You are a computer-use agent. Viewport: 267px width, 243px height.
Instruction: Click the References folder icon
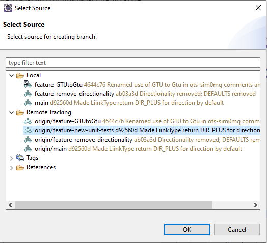(x=20, y=167)
